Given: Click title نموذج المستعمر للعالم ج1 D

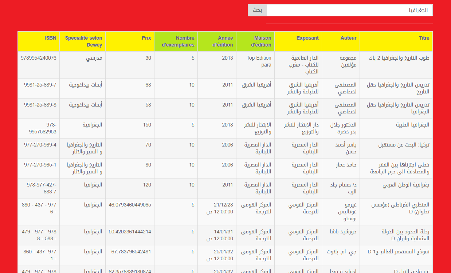Looking at the screenshot, I should [399, 252].
